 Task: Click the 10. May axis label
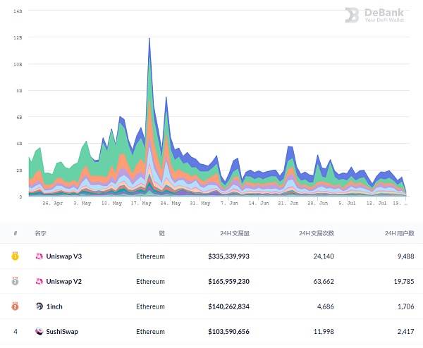coord(111,204)
